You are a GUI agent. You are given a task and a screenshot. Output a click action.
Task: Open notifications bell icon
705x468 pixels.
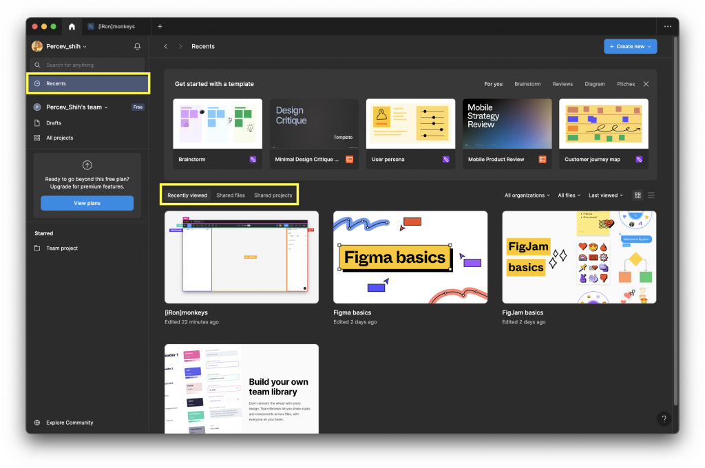pos(137,46)
